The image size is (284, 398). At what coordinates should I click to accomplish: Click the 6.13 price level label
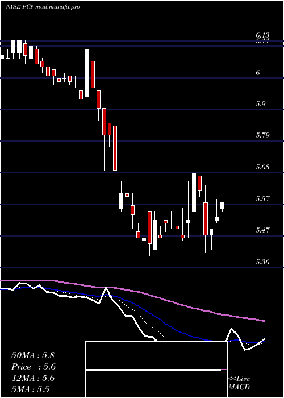pos(262,35)
